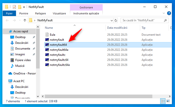Click the Imagini picture icon
Screen dimensions: 175x107
pos(12,54)
